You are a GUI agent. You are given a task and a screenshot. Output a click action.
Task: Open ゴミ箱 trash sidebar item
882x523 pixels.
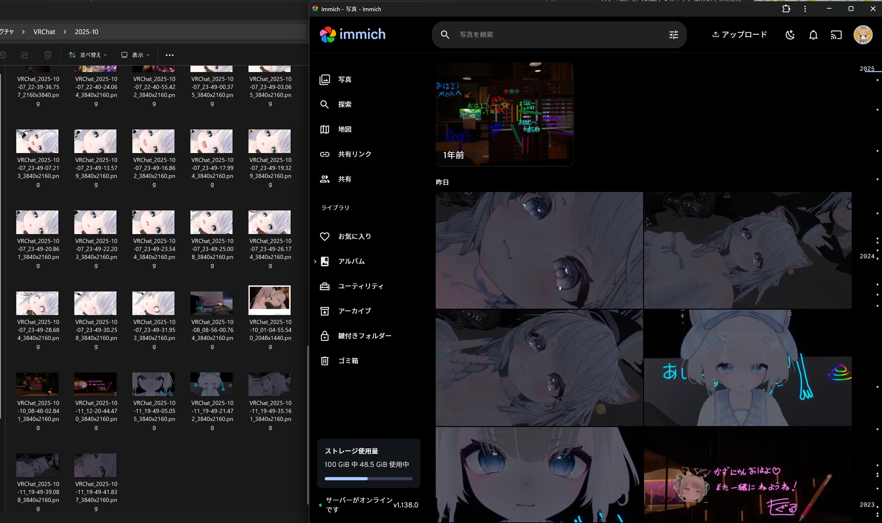pos(348,361)
